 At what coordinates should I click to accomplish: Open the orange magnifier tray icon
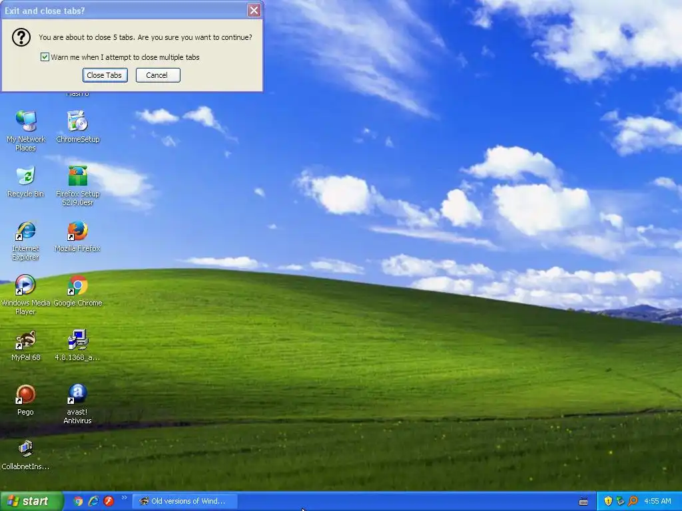coord(633,501)
